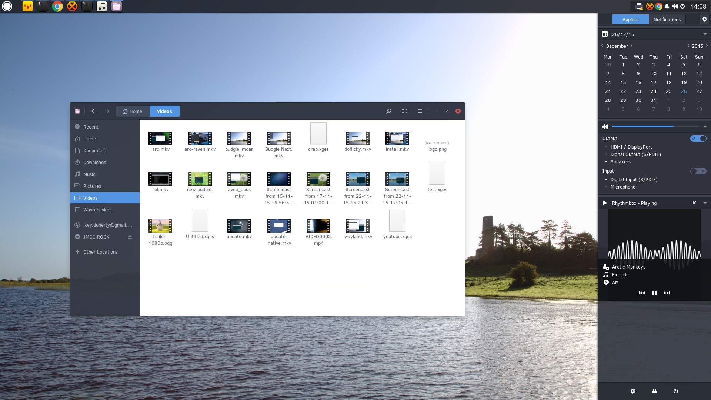
Task: Open Documents in the sidebar
Action: (105, 150)
